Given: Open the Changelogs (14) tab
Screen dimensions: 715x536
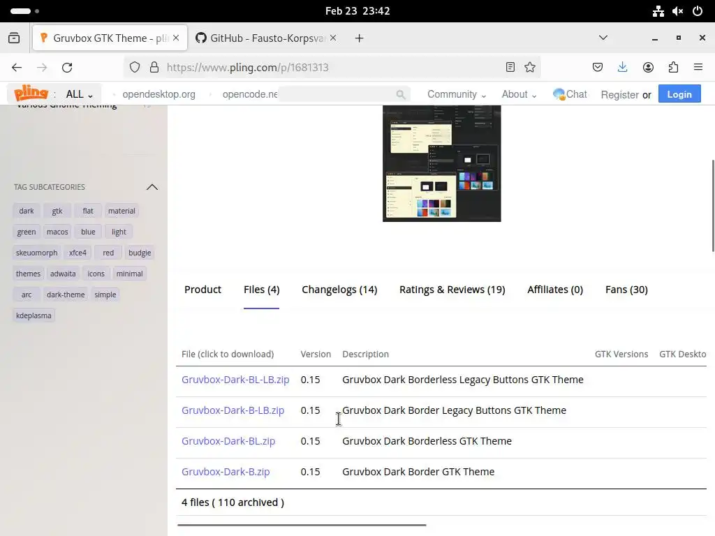Looking at the screenshot, I should tap(339, 290).
